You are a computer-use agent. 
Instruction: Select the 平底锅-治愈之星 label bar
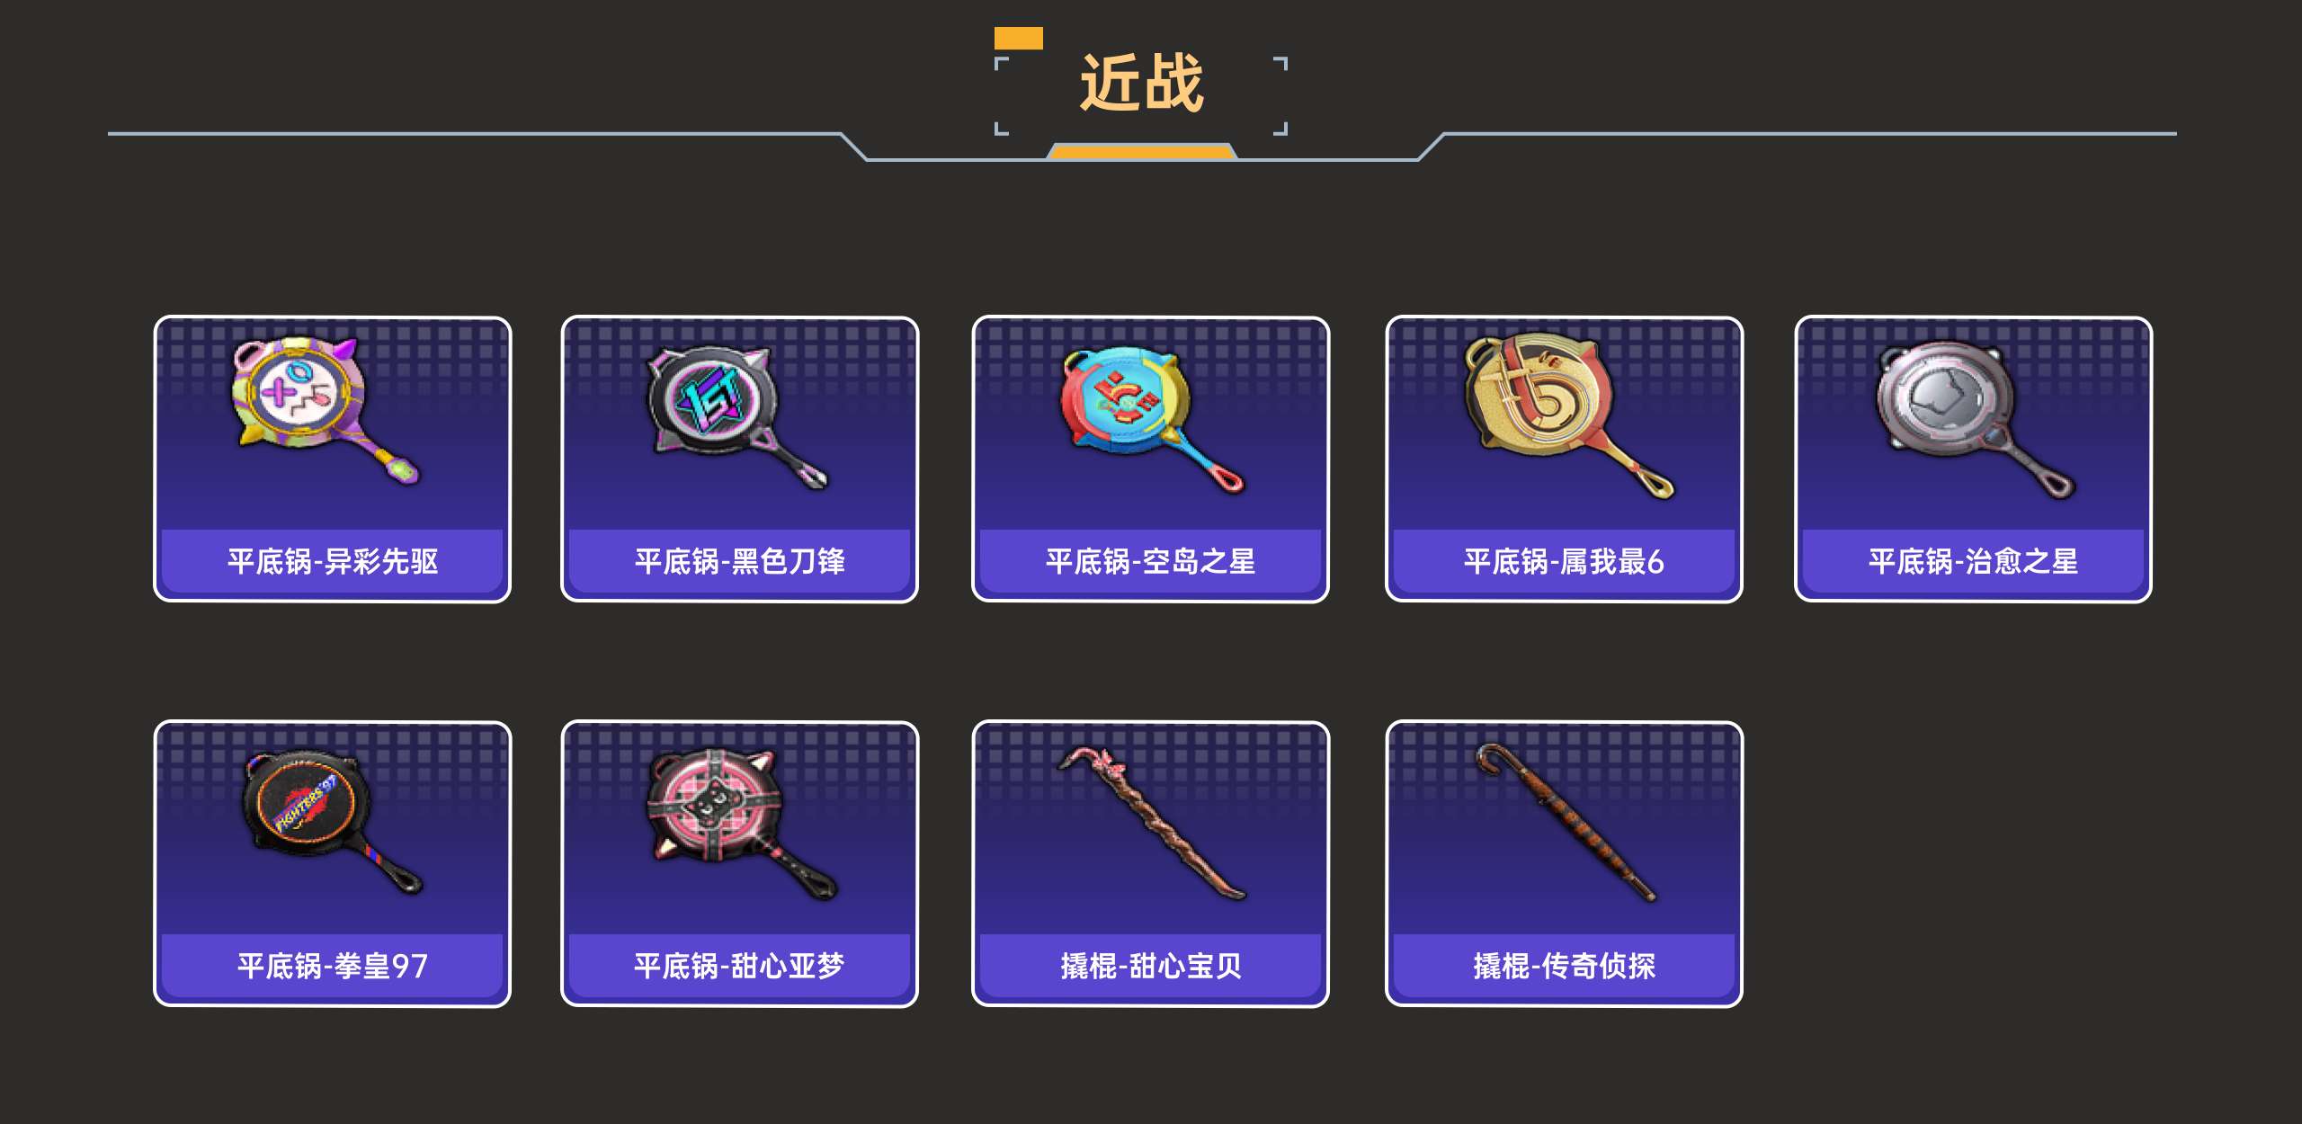(x=1974, y=562)
